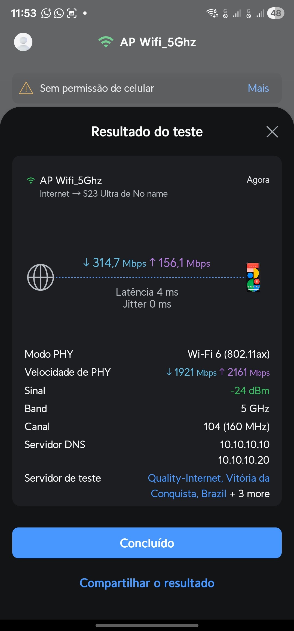Screen dimensions: 294x631
Task: Tap the Sem permissão de celular banner text
Action: point(97,88)
